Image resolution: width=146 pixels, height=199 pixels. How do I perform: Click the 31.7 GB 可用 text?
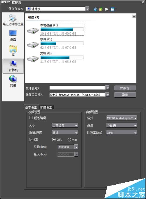coord(49,62)
